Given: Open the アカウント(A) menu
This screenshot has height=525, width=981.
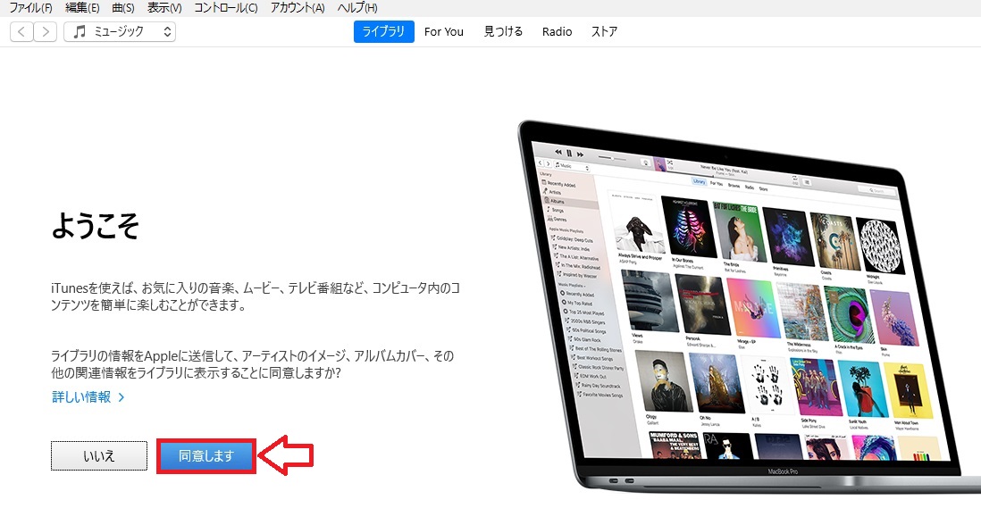Looking at the screenshot, I should point(298,8).
